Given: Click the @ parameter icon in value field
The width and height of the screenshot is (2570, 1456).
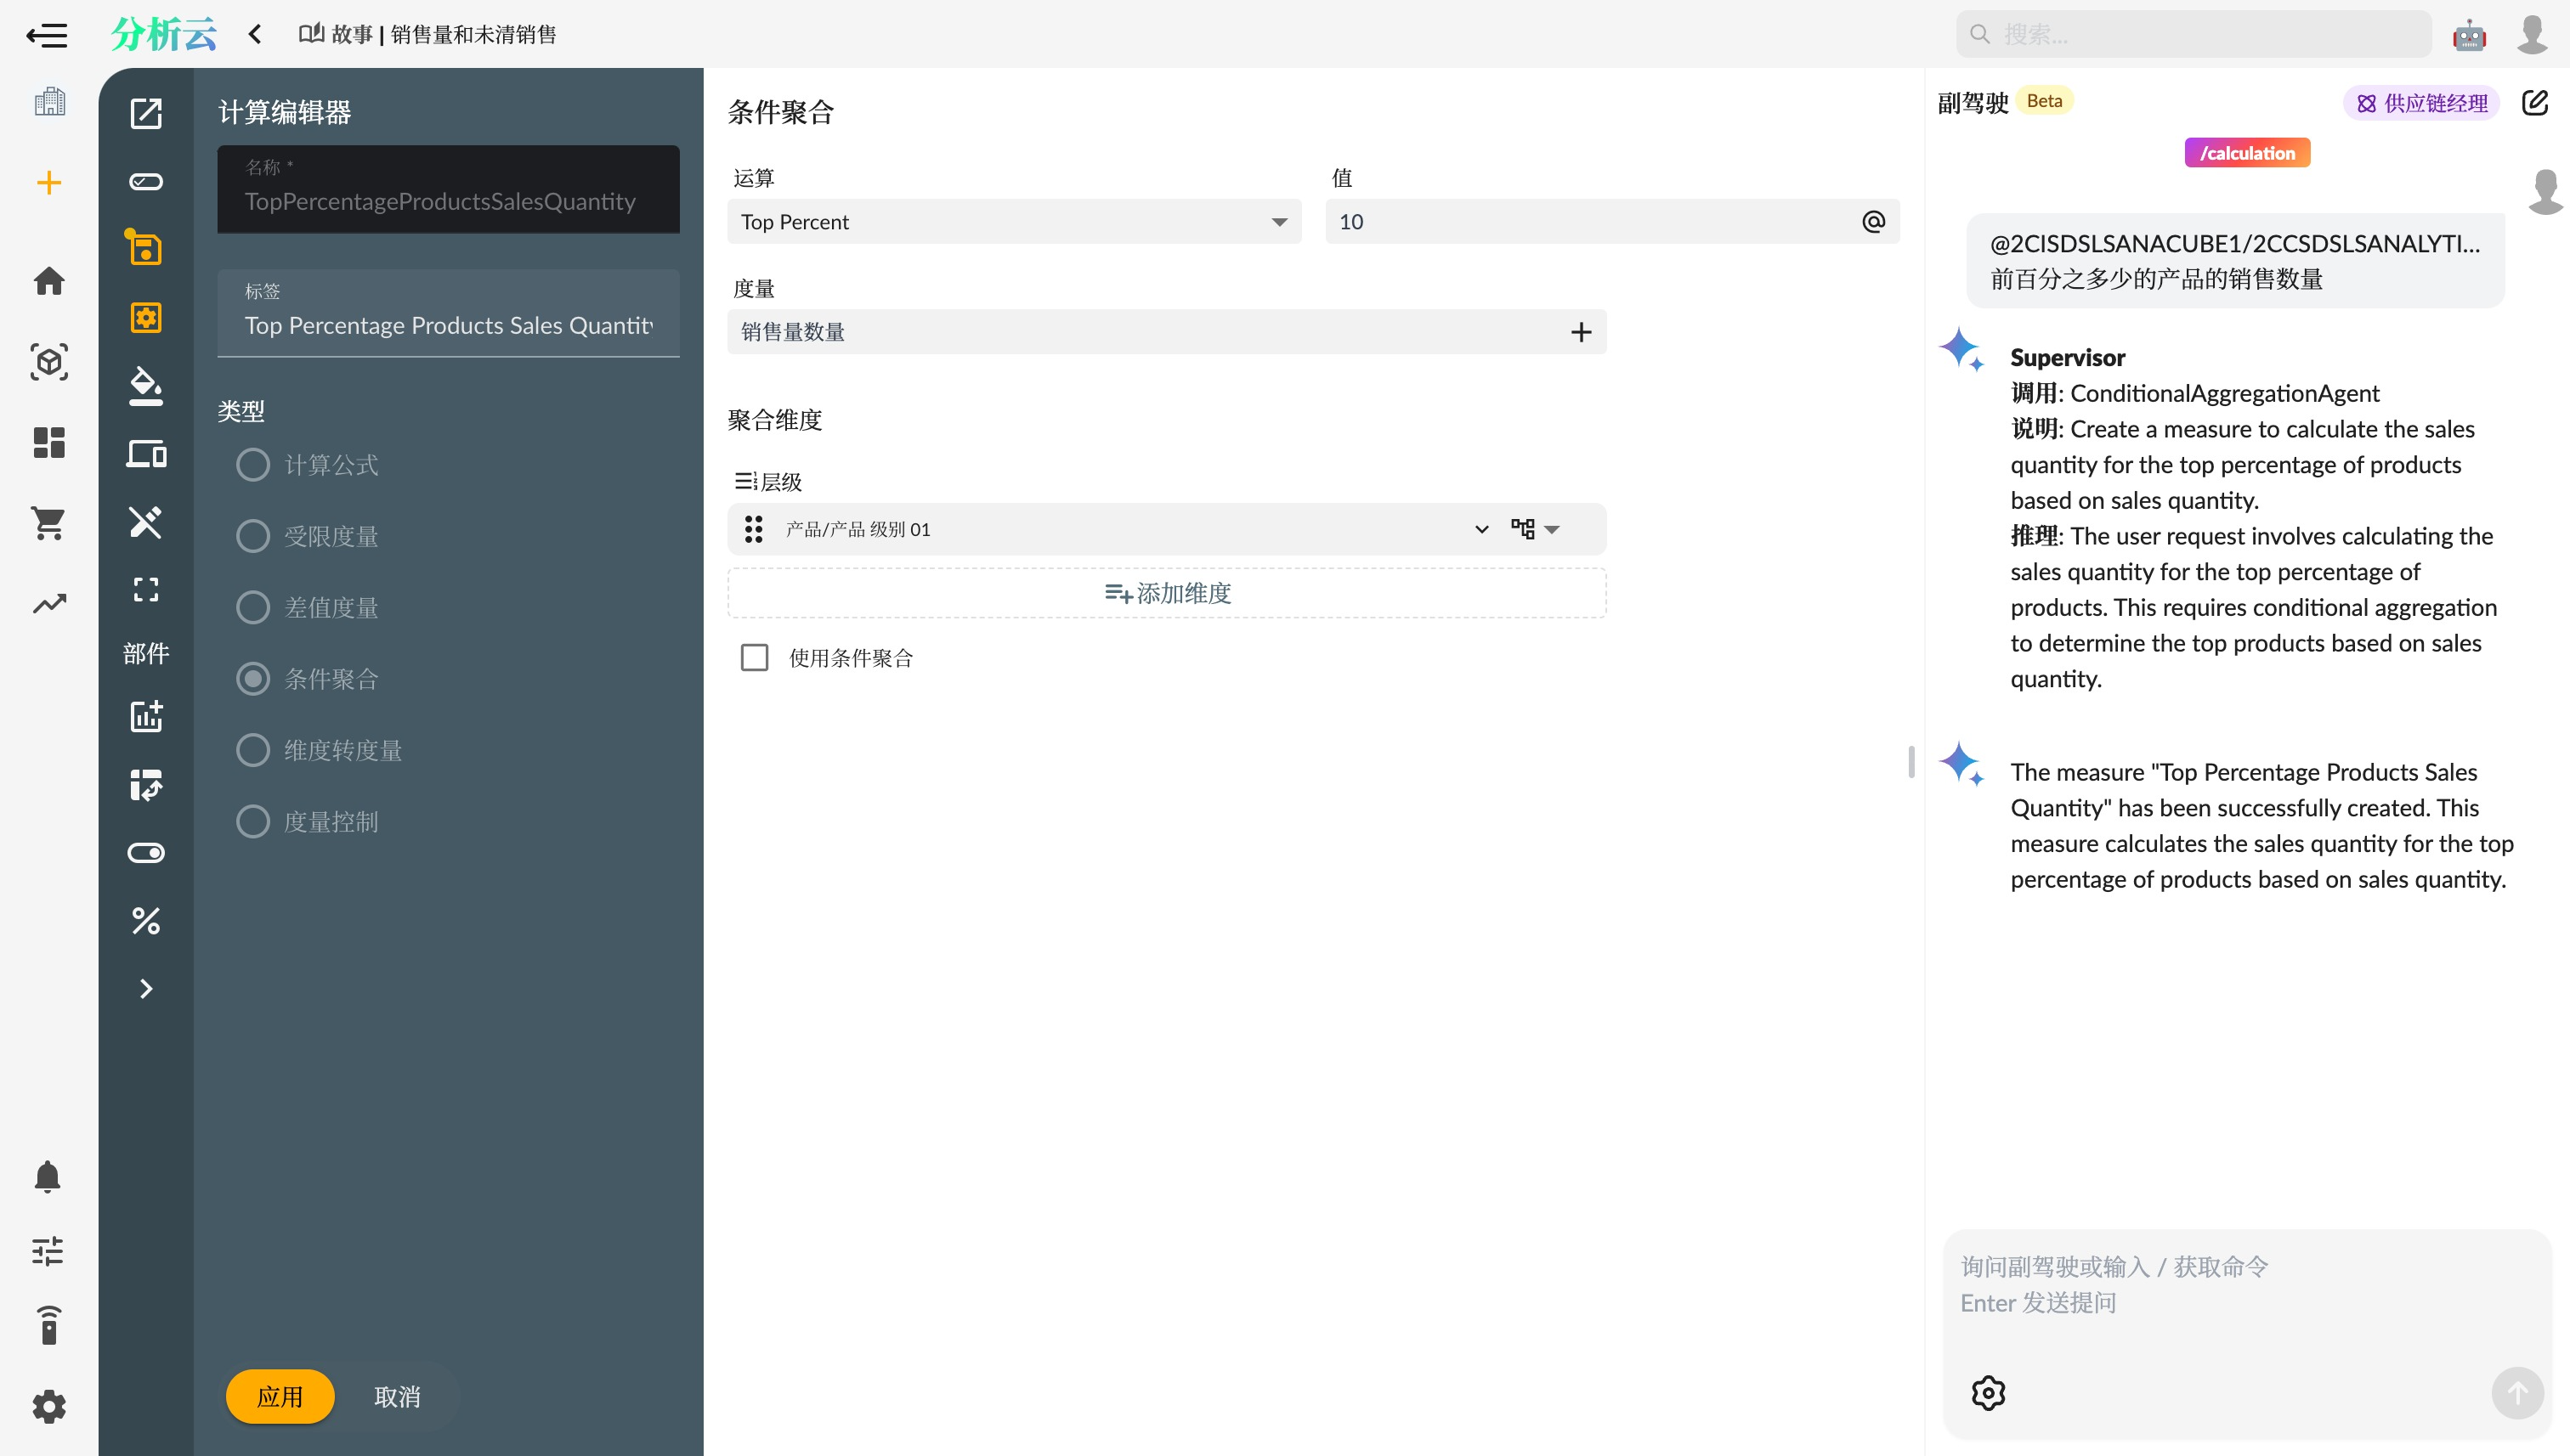Looking at the screenshot, I should point(1873,221).
